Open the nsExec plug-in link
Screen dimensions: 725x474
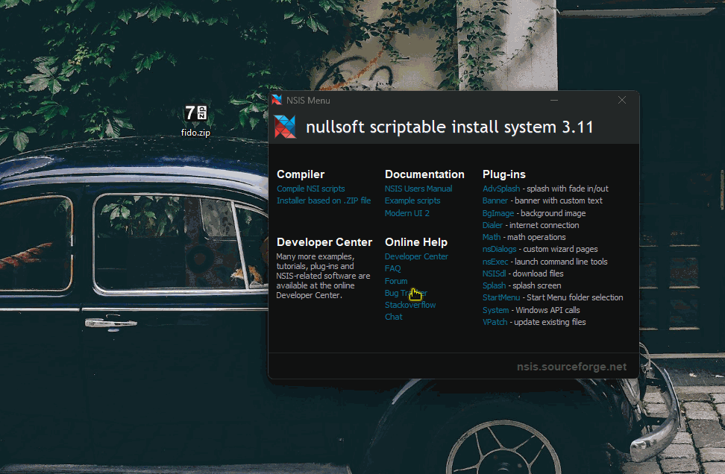click(495, 262)
